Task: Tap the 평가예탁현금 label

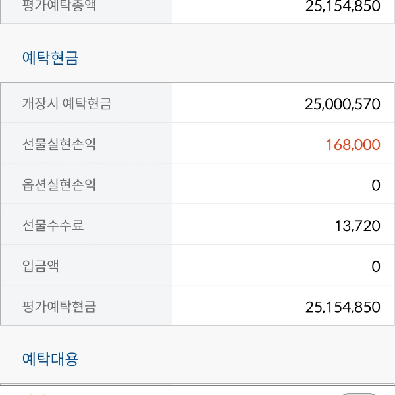Action: 59,307
